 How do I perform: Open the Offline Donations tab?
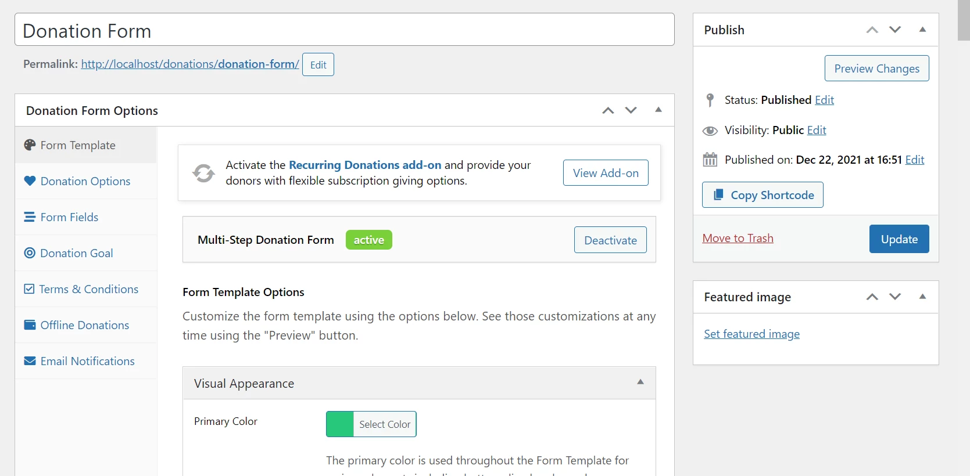pyautogui.click(x=86, y=325)
